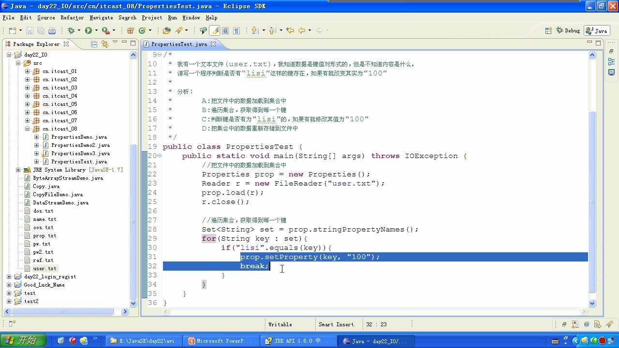This screenshot has width=619, height=348.
Task: Select user.txt in Package Explorer
Action: coord(44,268)
